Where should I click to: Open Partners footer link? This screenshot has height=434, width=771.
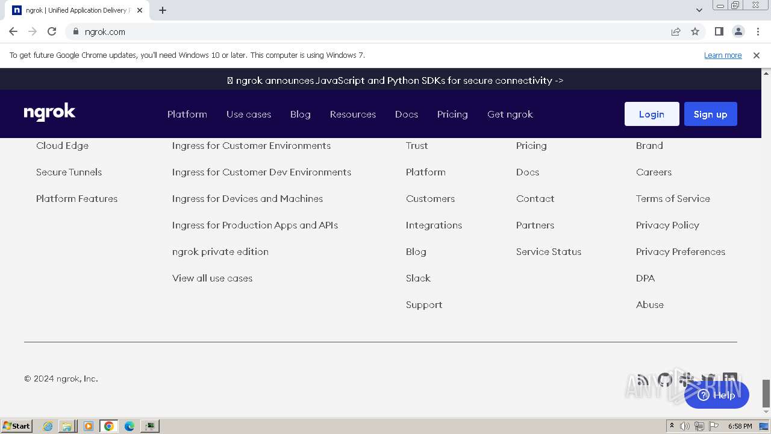pos(535,225)
